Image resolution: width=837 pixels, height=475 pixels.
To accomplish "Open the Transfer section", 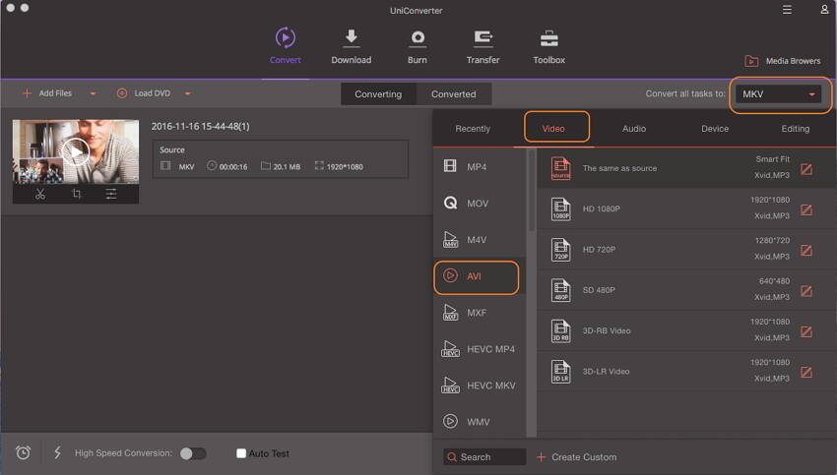I will click(x=483, y=46).
